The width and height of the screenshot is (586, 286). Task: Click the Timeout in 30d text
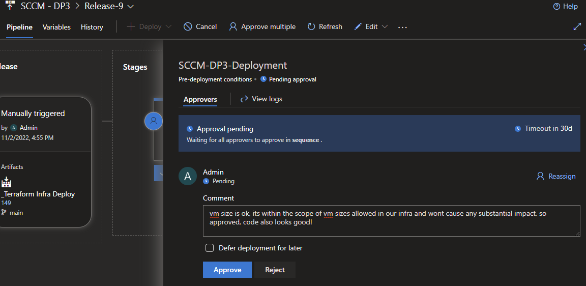pos(548,129)
